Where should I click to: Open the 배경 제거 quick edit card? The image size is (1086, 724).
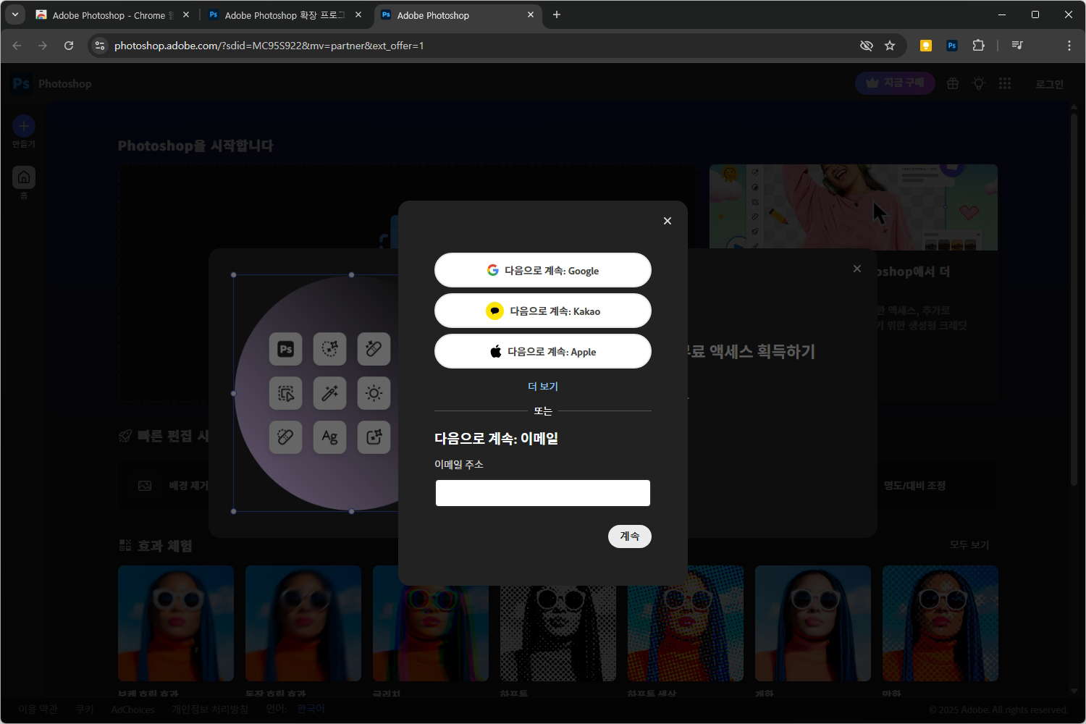click(x=164, y=486)
